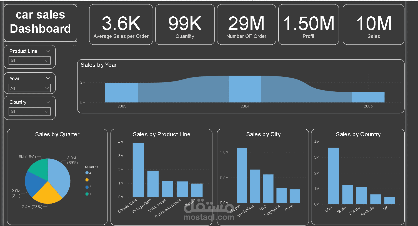Click the USA bar in Sales by Country
Screen dimensions: 418x226
point(334,176)
